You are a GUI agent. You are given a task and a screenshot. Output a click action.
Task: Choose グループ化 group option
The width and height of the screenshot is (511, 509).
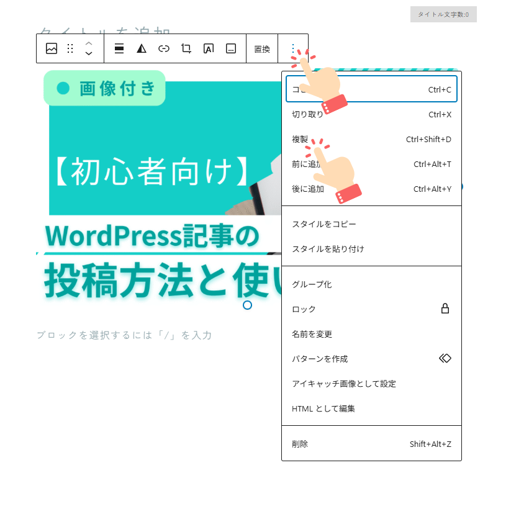click(371, 284)
